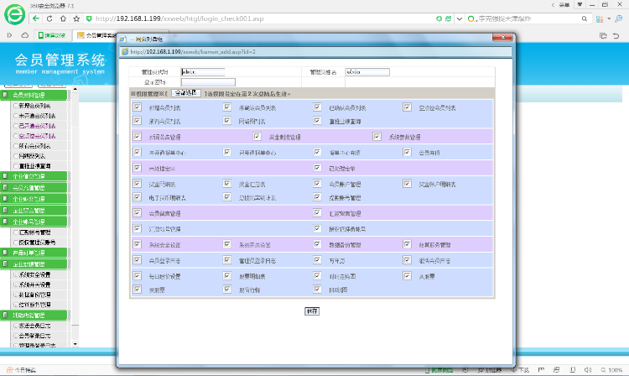The height and width of the screenshot is (376, 629).
Task: Select 所有会员列表 in left sidebar menu
Action: [x=34, y=145]
